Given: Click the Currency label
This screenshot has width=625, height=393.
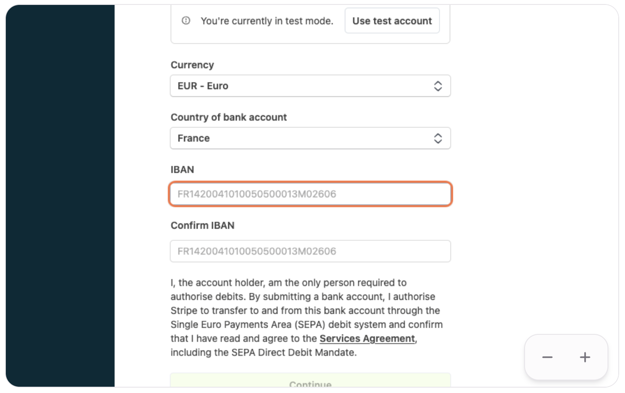Looking at the screenshot, I should pos(192,65).
